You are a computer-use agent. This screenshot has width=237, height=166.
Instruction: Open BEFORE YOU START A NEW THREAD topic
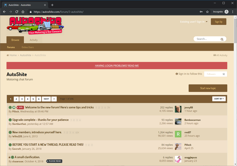48,145
